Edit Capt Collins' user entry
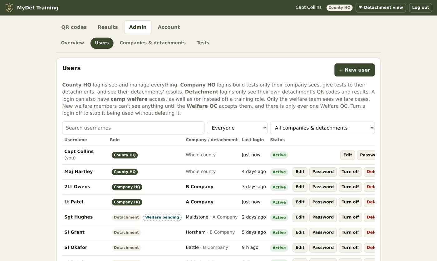 click(347, 155)
